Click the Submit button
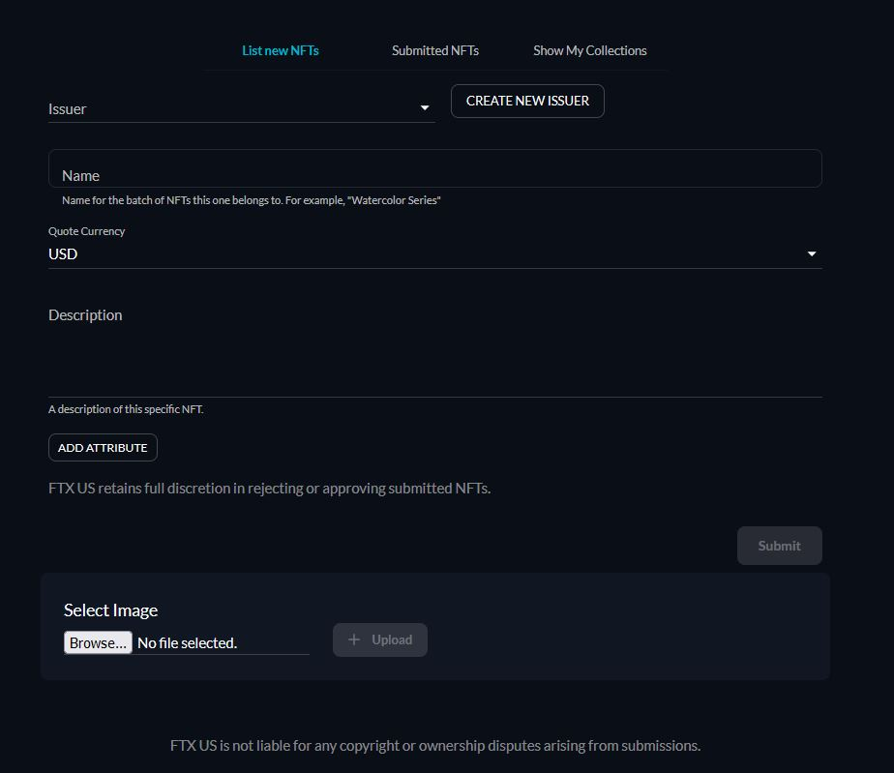 click(x=780, y=546)
